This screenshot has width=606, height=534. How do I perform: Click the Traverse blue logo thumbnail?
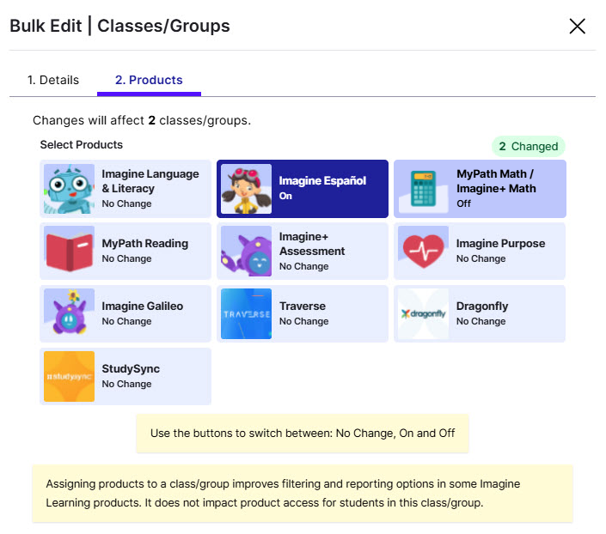pyautogui.click(x=246, y=313)
